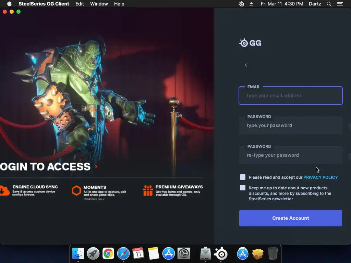
Task: Open Launchpad from the Dock
Action: point(93,254)
